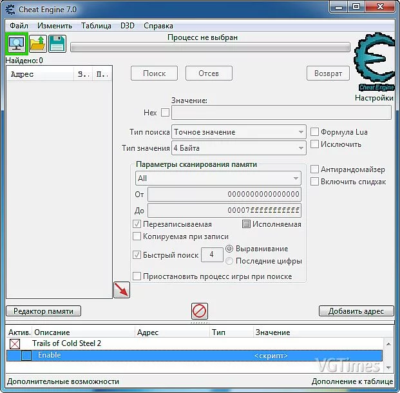Close the Cheat Engine window
The height and width of the screenshot is (393, 400).
tap(380, 7)
